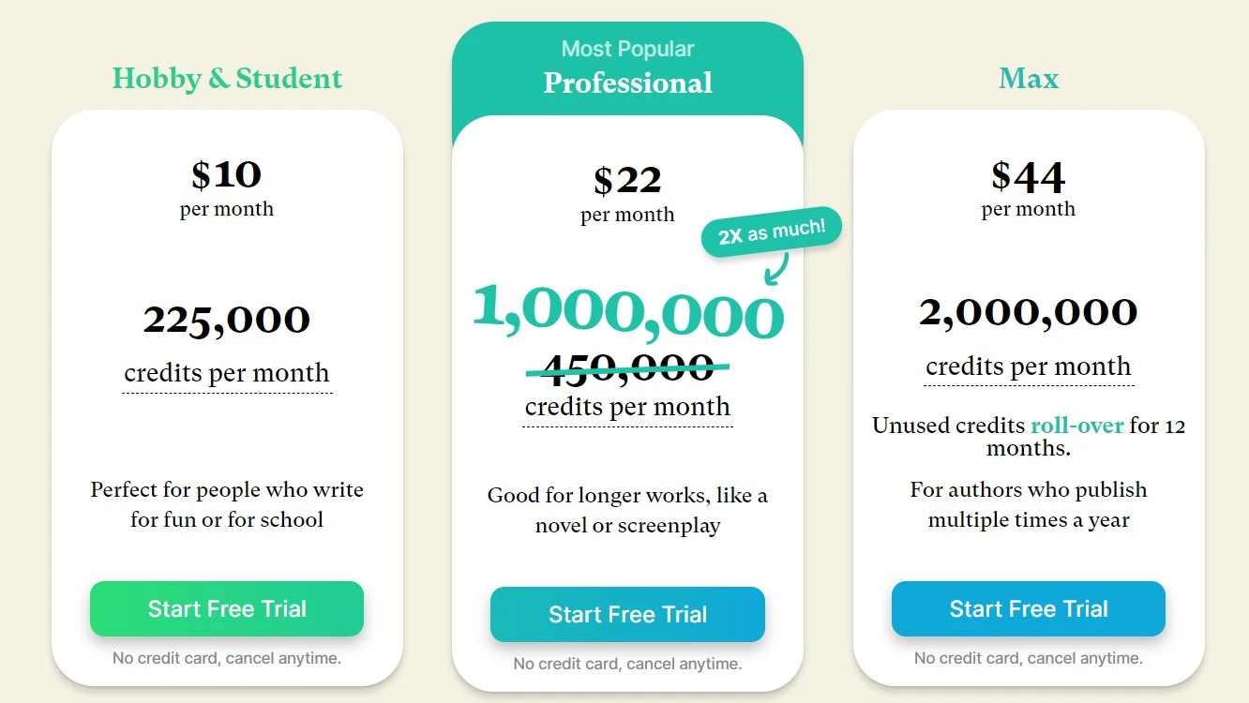Click Start Free Trial under Hobby & Student
The width and height of the screenshot is (1249, 703).
227,608
